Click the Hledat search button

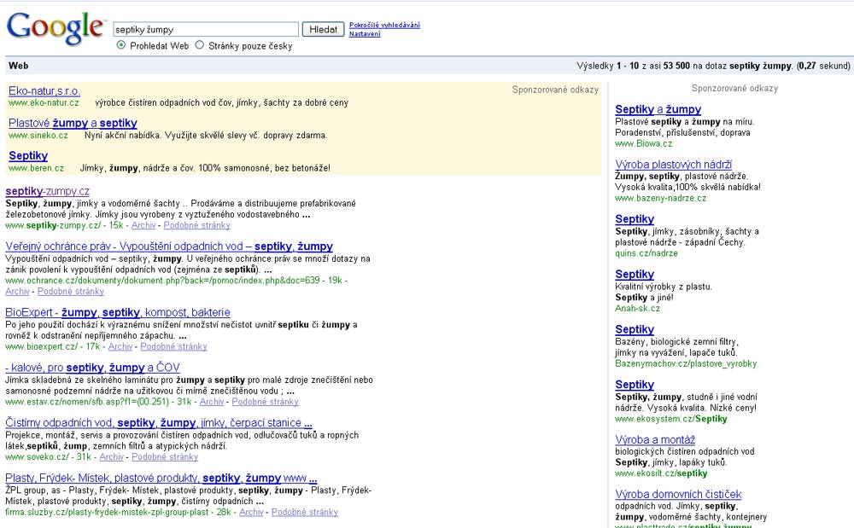click(323, 29)
